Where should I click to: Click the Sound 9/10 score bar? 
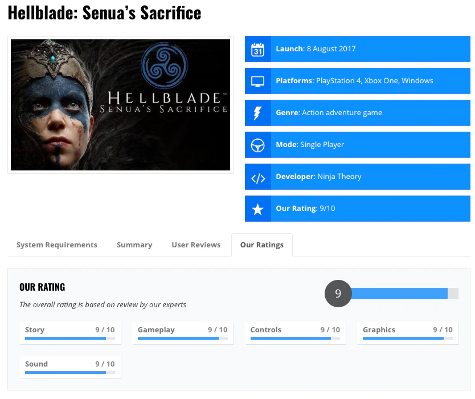69,373
